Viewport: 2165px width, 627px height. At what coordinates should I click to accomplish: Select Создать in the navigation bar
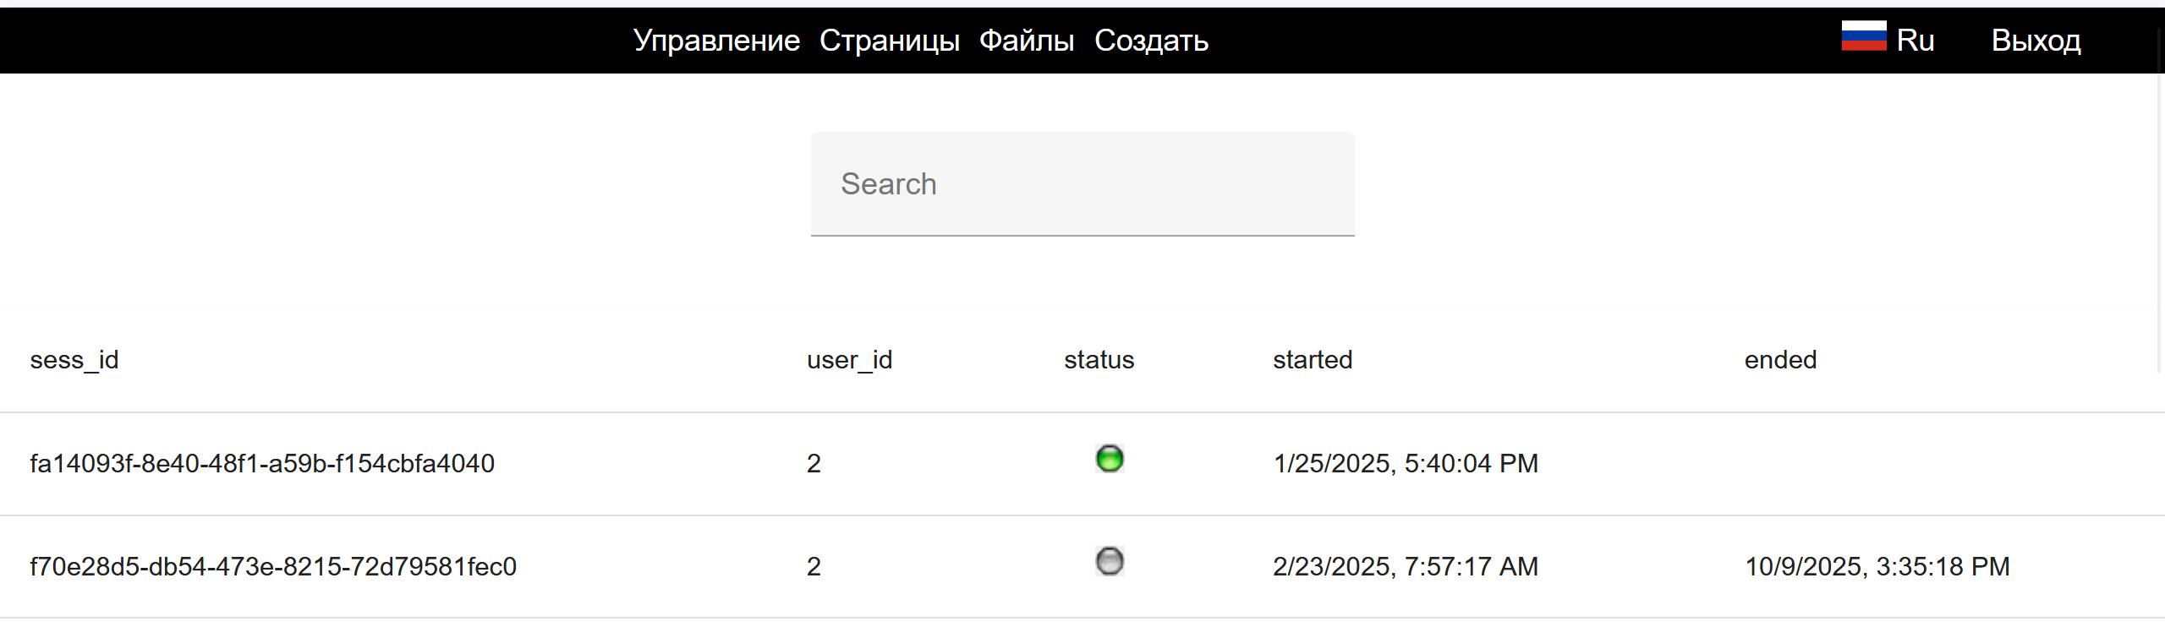[x=1151, y=41]
